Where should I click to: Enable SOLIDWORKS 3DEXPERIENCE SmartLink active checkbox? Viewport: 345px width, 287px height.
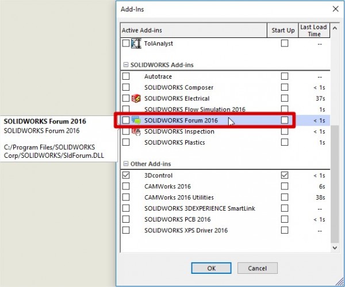(x=126, y=208)
